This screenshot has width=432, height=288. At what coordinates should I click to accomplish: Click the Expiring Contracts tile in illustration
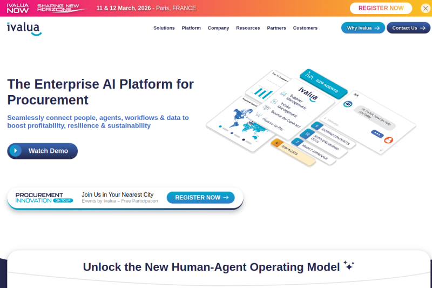[333, 135]
